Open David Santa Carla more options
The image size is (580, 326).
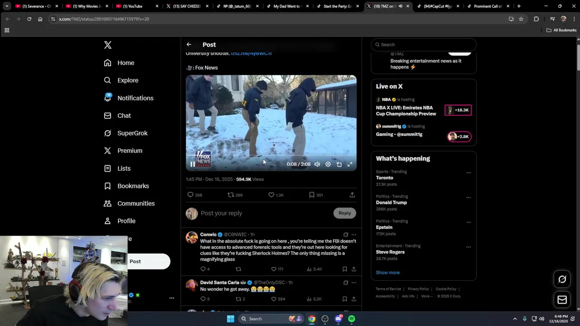(354, 283)
